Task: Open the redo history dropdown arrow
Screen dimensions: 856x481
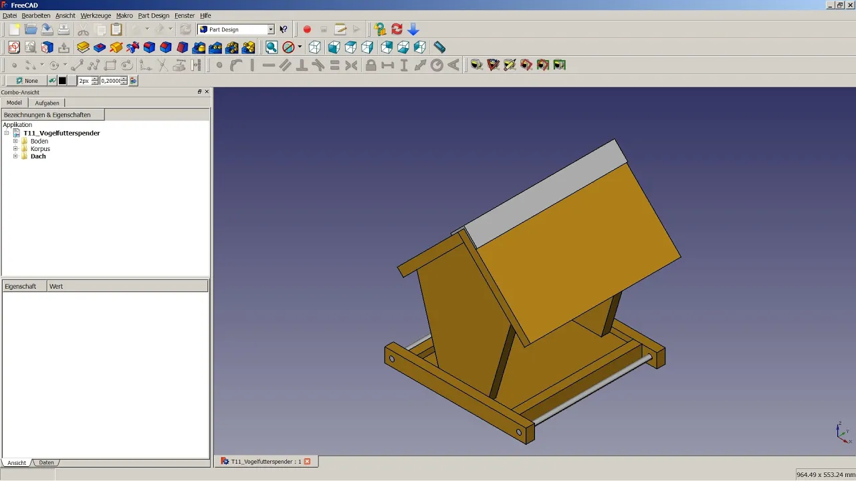Action: click(x=171, y=29)
